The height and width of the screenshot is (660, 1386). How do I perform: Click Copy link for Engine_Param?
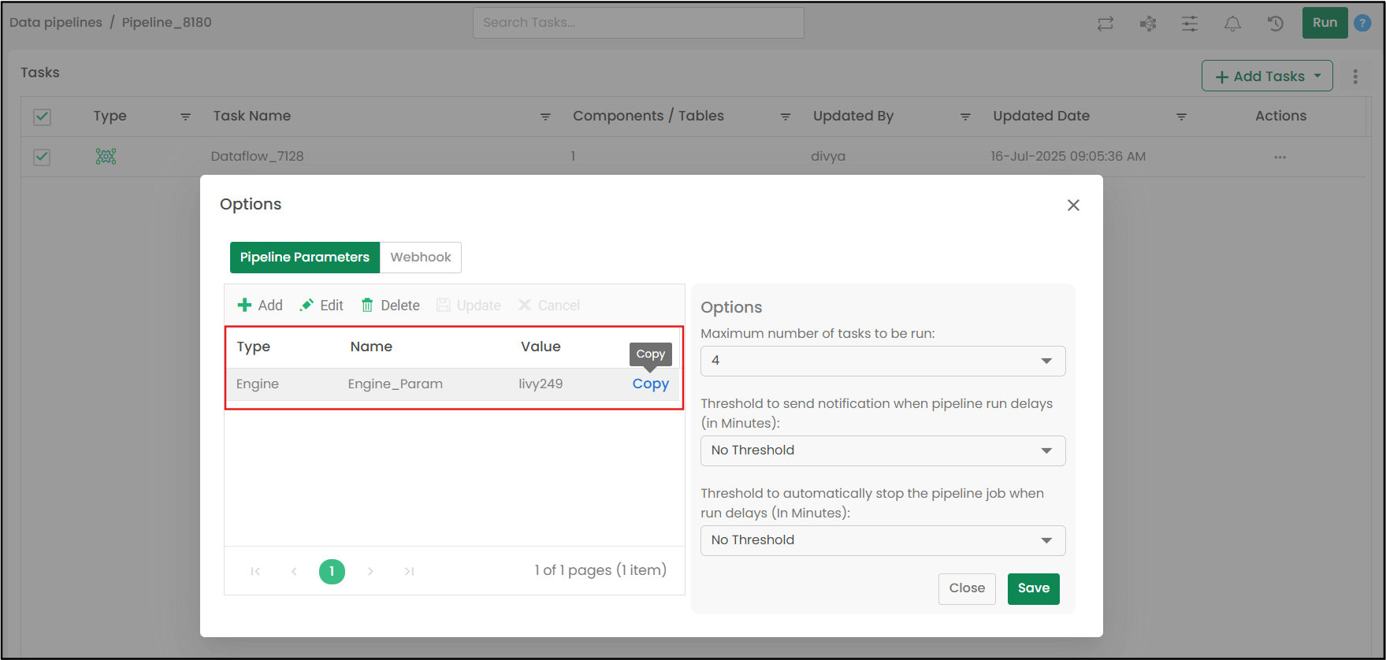pos(650,384)
